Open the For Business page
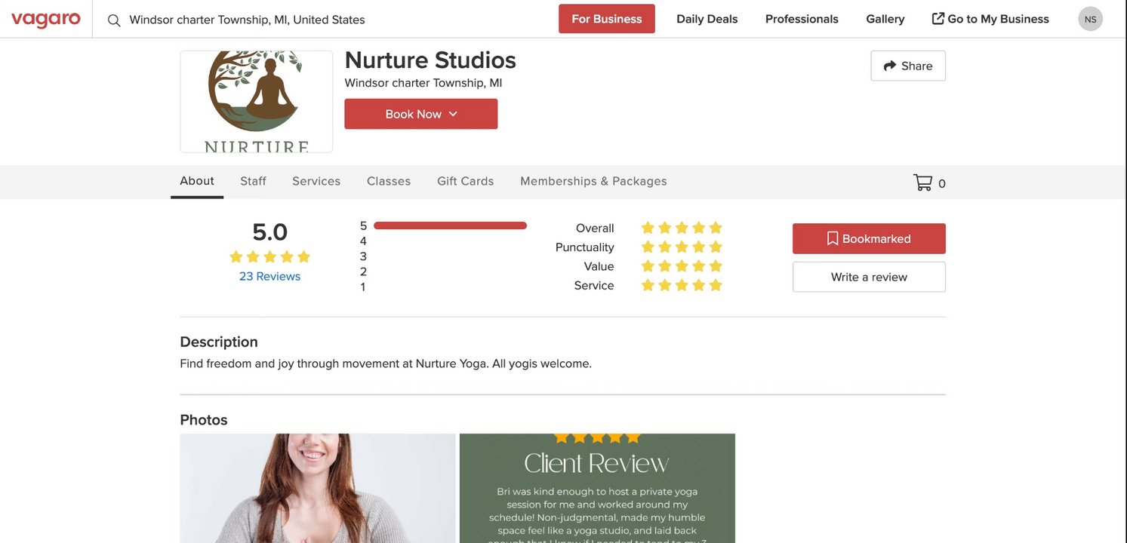The width and height of the screenshot is (1127, 543). click(x=607, y=19)
